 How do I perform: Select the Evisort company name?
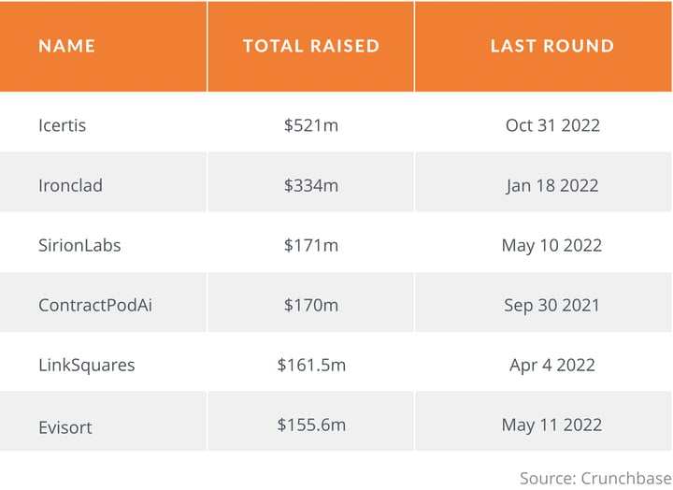65,425
